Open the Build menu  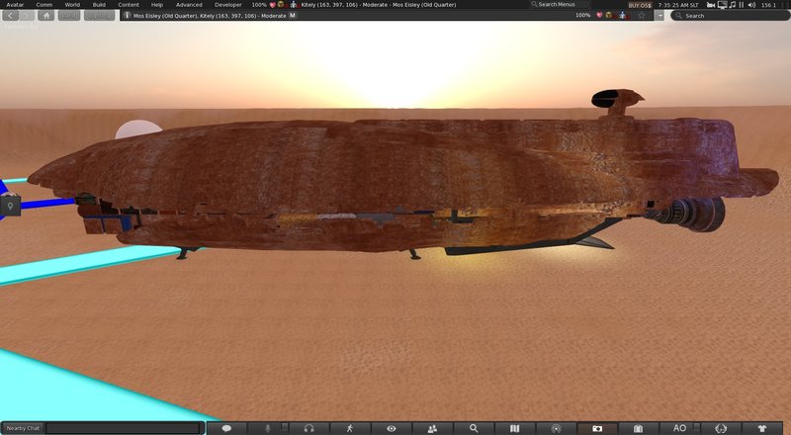tap(99, 5)
